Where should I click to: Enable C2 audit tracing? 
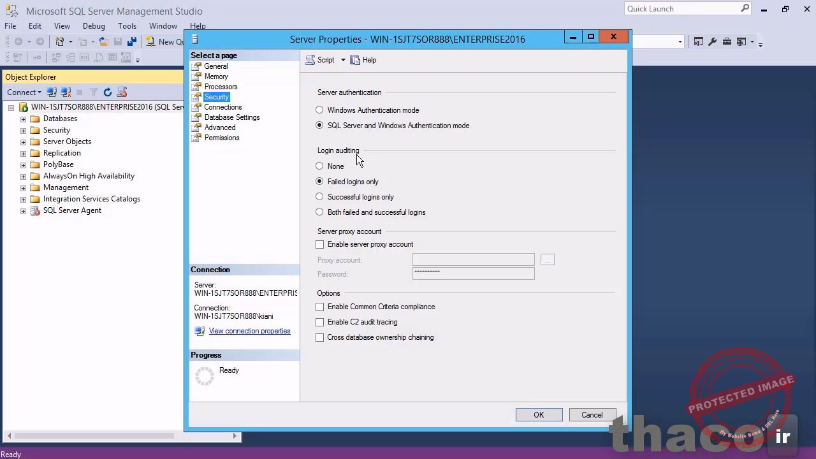pyautogui.click(x=319, y=322)
